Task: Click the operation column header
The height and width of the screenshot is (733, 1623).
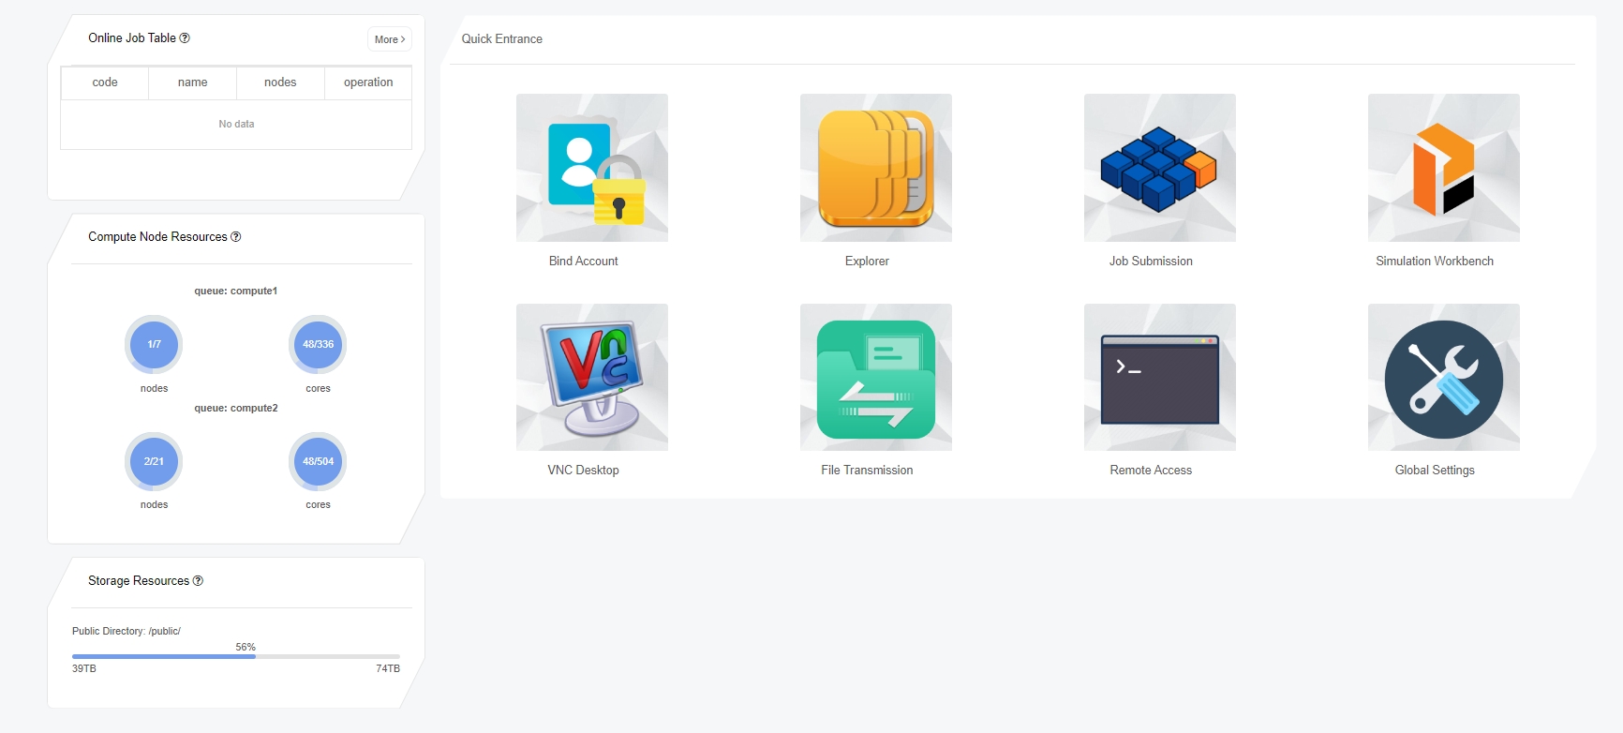Action: pos(368,82)
